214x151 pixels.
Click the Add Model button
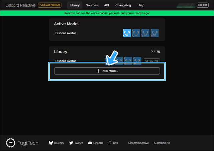pos(107,71)
